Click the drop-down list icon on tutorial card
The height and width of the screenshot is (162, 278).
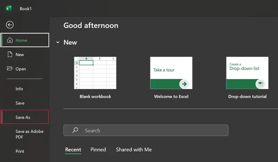pos(260,84)
